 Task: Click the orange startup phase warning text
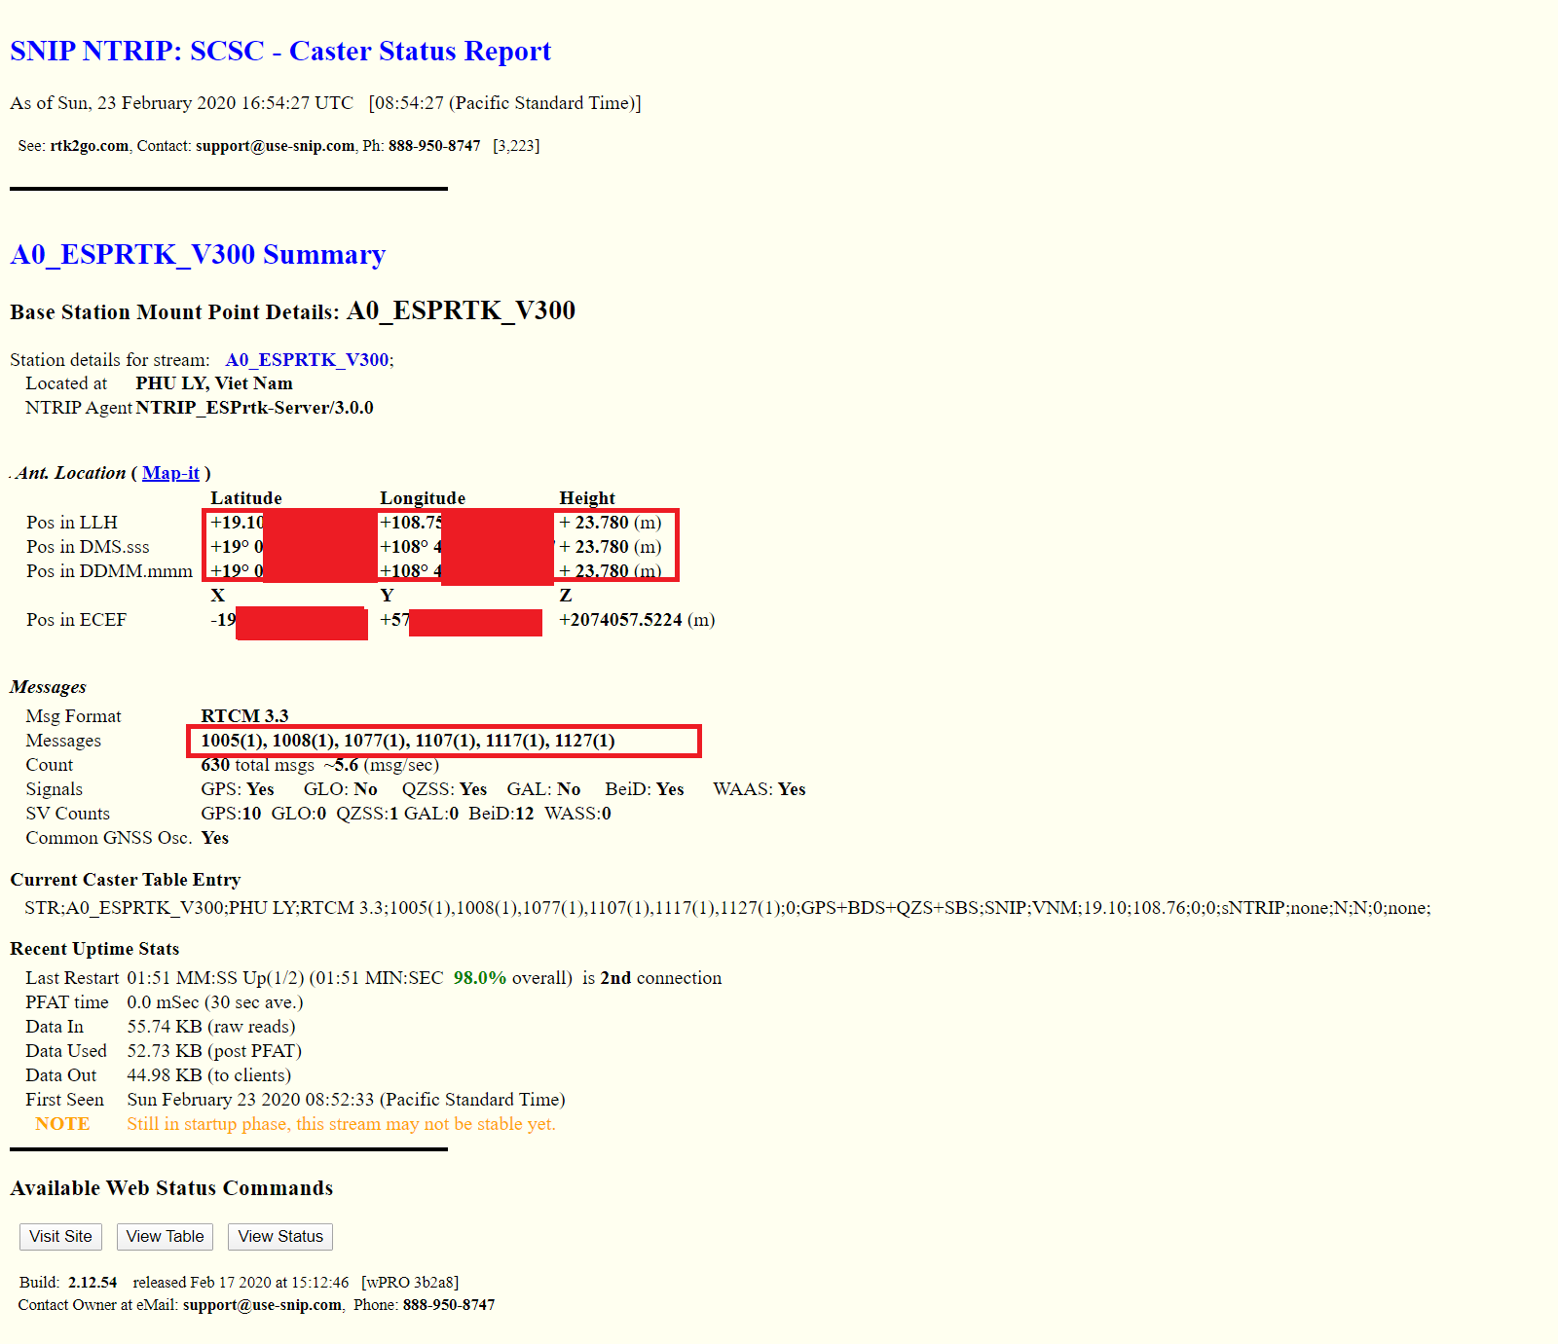point(341,1124)
